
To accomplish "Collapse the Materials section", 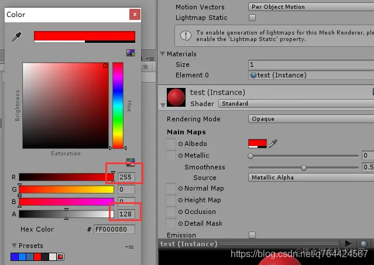I will (x=163, y=54).
